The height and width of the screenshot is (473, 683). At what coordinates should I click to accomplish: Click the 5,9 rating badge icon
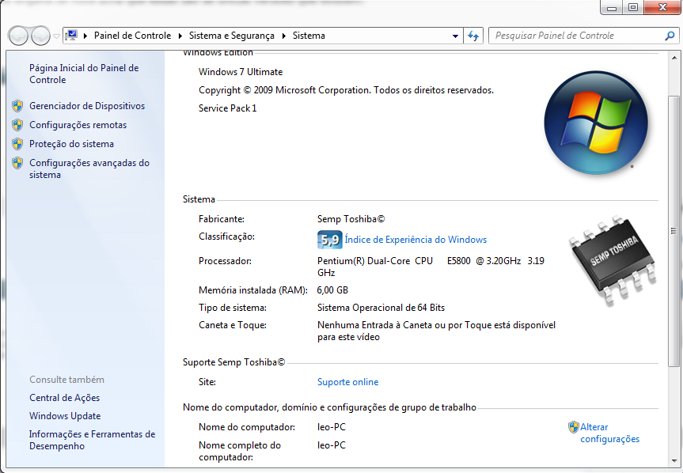(329, 240)
